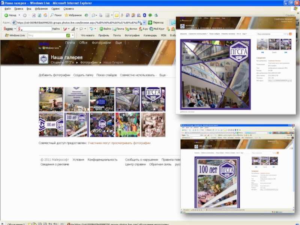Viewport: 300px width, 225px height.
Task: Click the Переход go arrow button
Action: [x=156, y=22]
